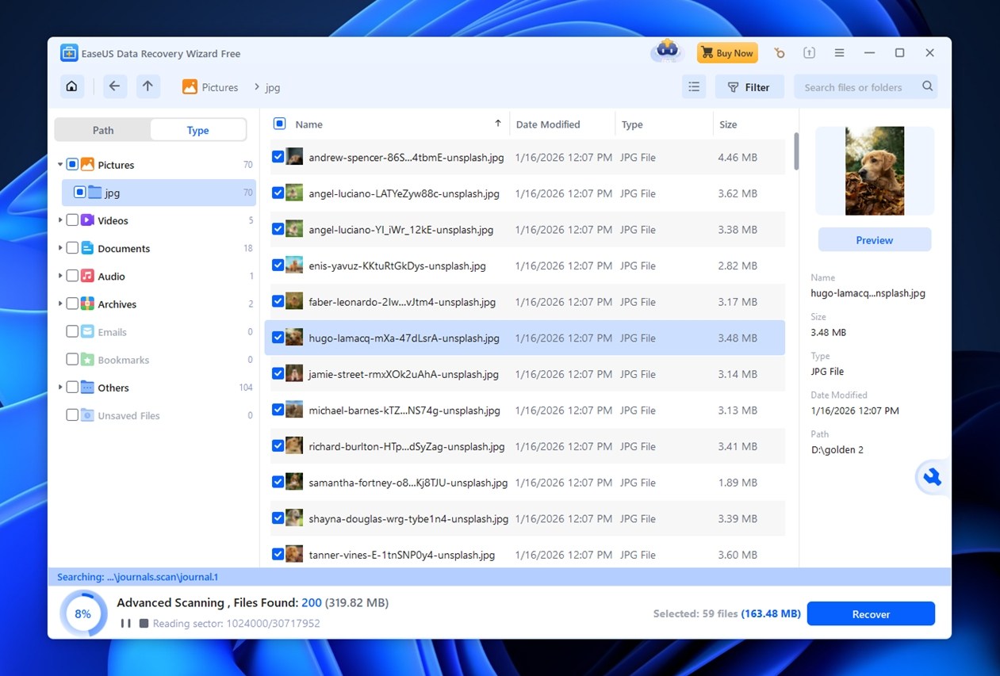Uncheck hugo-lamacq-mXa file checkbox
Image resolution: width=1000 pixels, height=676 pixels.
tap(278, 337)
